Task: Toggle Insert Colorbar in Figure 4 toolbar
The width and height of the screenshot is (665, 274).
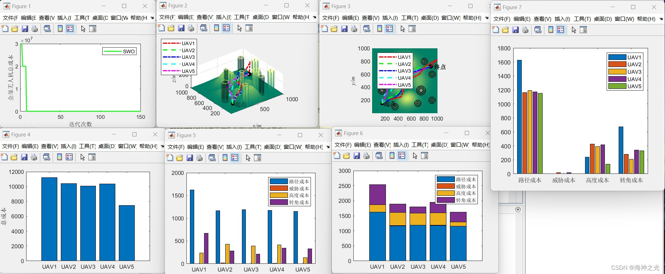Action: [x=59, y=157]
